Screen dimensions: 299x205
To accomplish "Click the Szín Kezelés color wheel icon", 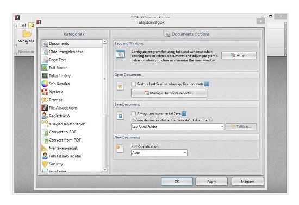I will point(45,84).
